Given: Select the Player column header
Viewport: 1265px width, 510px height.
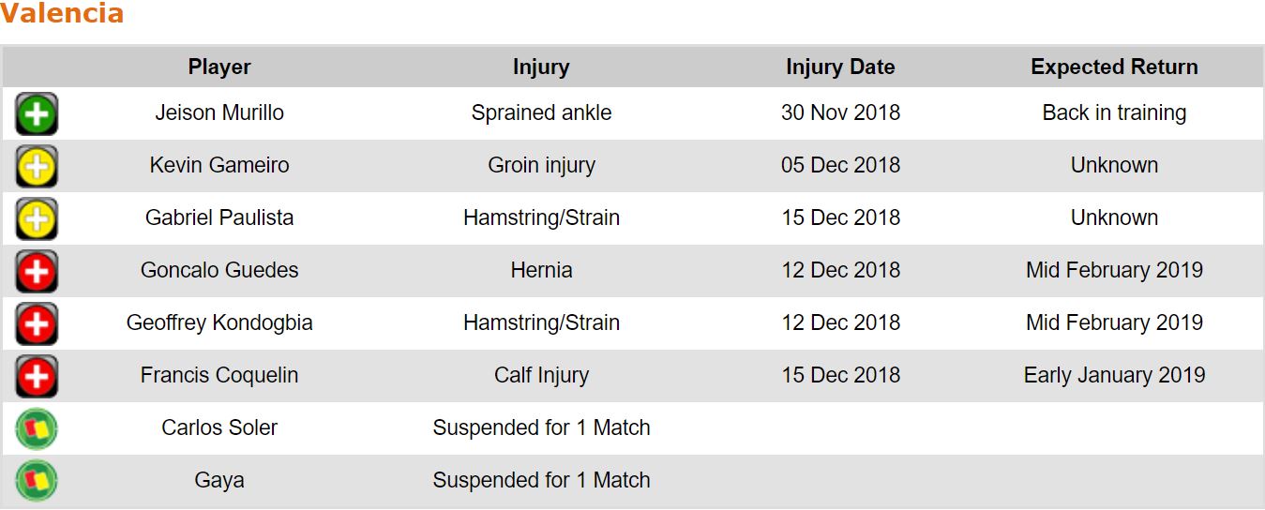Looking at the screenshot, I should coord(219,67).
